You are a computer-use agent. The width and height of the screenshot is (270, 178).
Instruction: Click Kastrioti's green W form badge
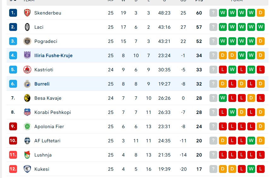pos(232,70)
